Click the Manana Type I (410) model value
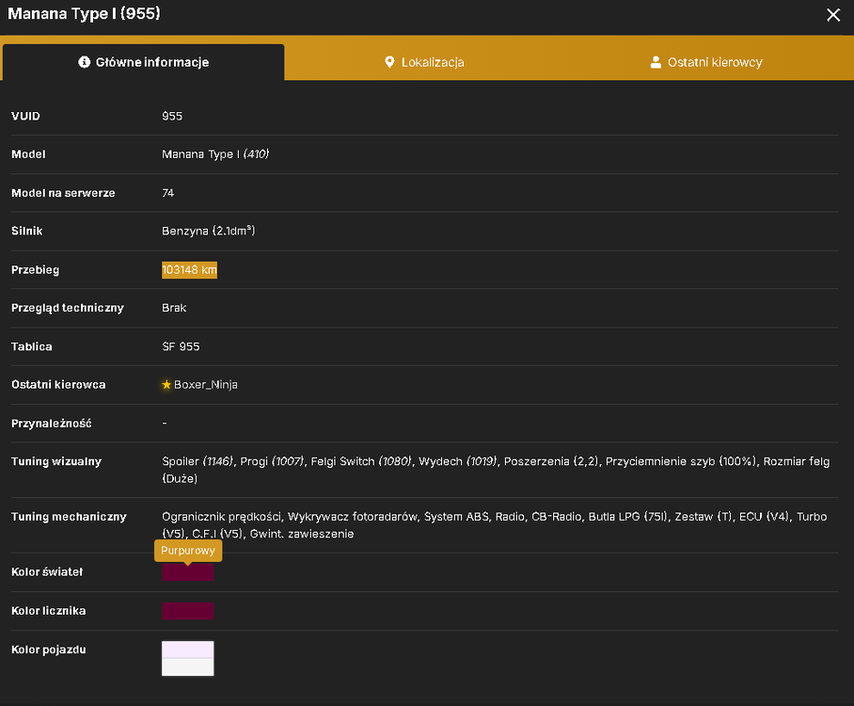Screen dimensions: 854x706 click(215, 154)
